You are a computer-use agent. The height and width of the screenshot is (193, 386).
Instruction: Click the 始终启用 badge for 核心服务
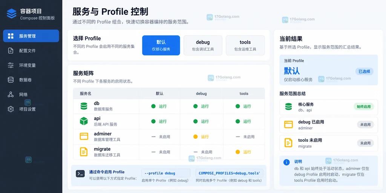click(x=364, y=107)
